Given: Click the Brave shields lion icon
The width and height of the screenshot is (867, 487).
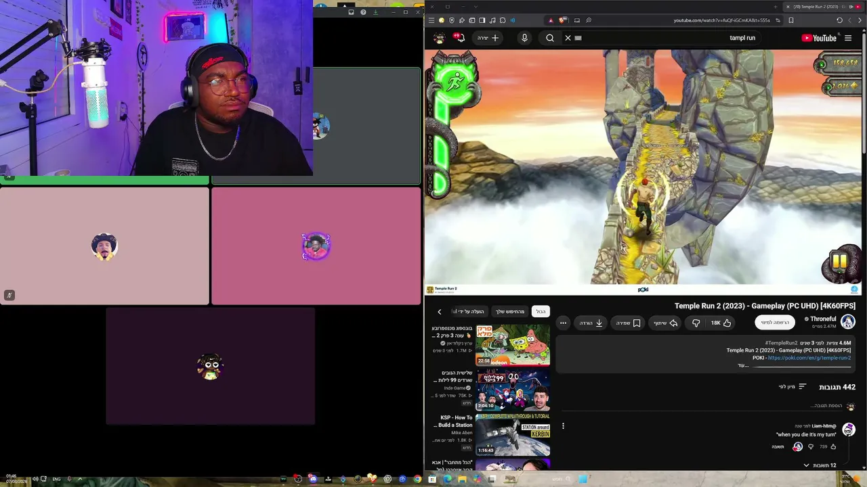Looking at the screenshot, I should 562,20.
